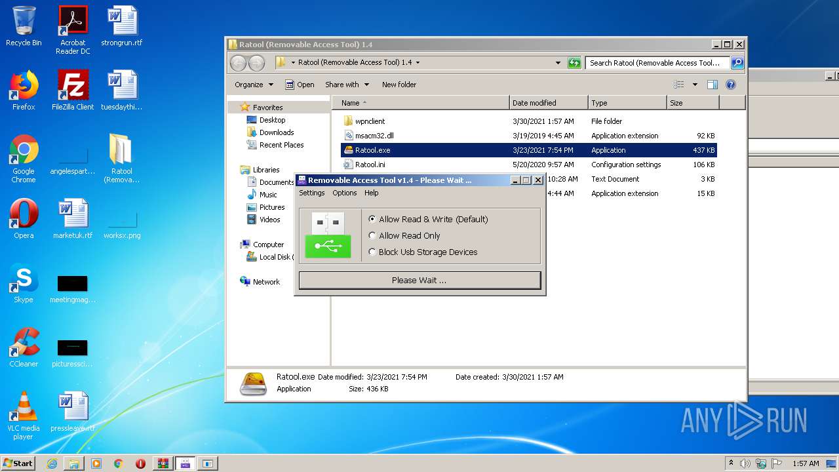Screen dimensions: 839x472
Task: Toggle the preview pane icon
Action: [712, 85]
